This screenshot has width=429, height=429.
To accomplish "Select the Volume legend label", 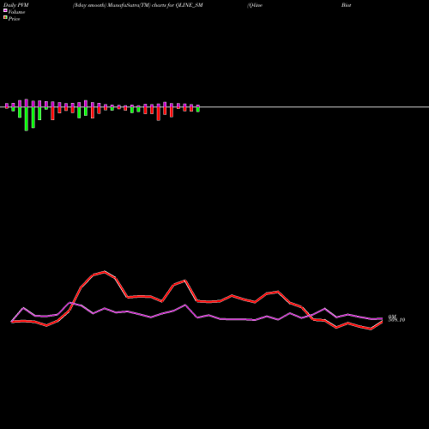I will click(16, 12).
